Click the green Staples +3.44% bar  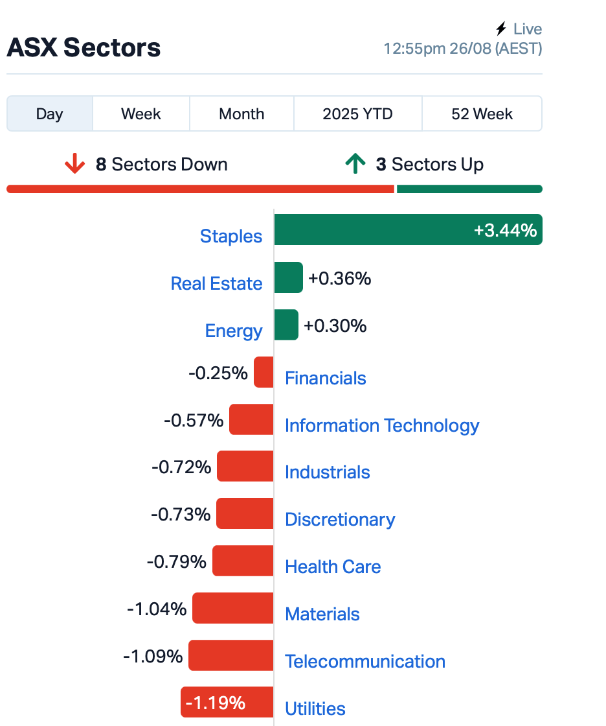(x=408, y=229)
